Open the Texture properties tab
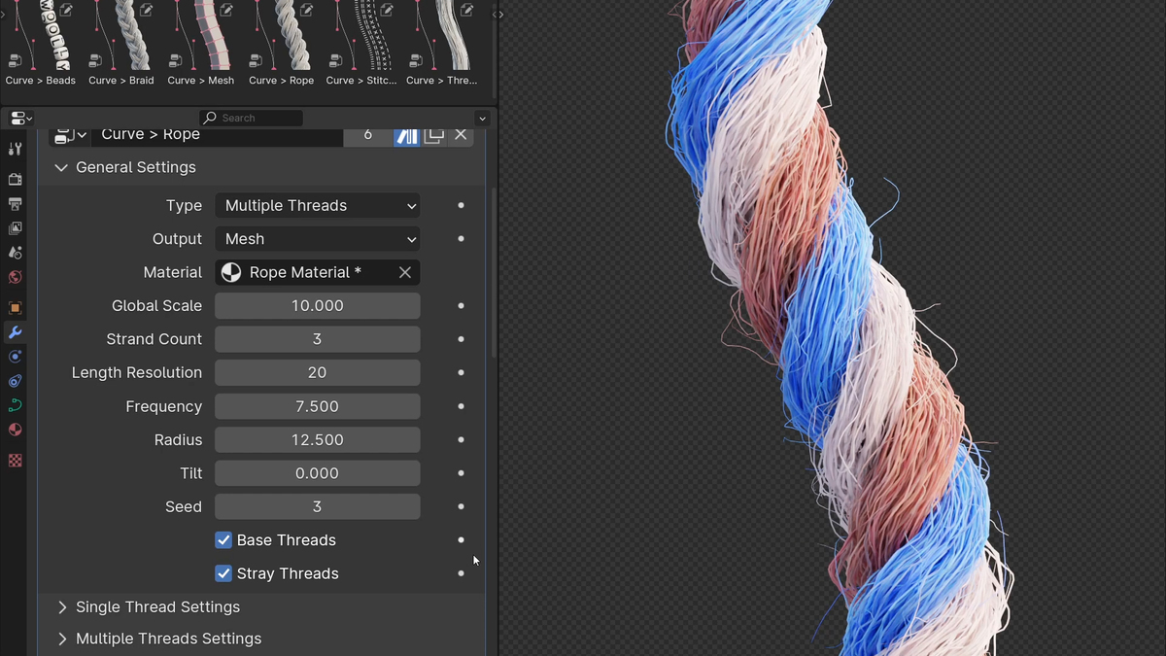The height and width of the screenshot is (656, 1166). click(15, 460)
